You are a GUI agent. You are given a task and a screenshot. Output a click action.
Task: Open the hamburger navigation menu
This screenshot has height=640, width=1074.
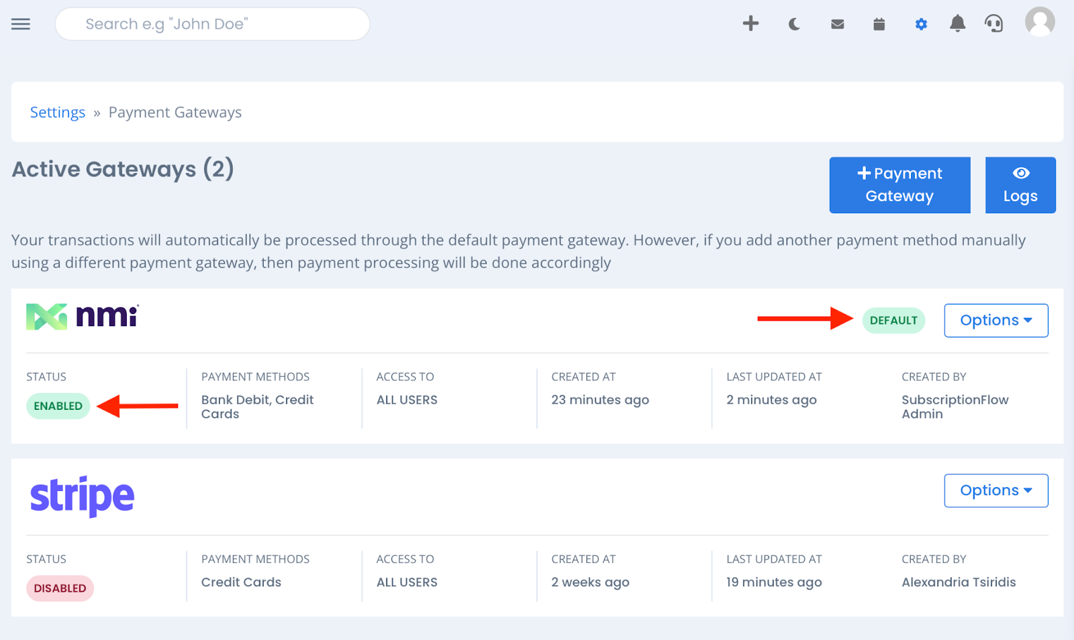[21, 24]
